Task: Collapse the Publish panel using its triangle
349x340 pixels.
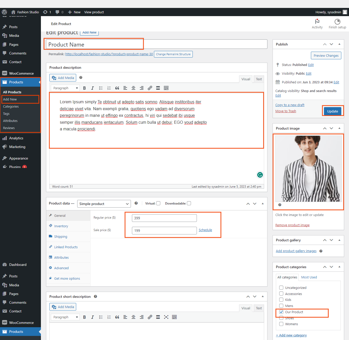Action: [x=339, y=44]
